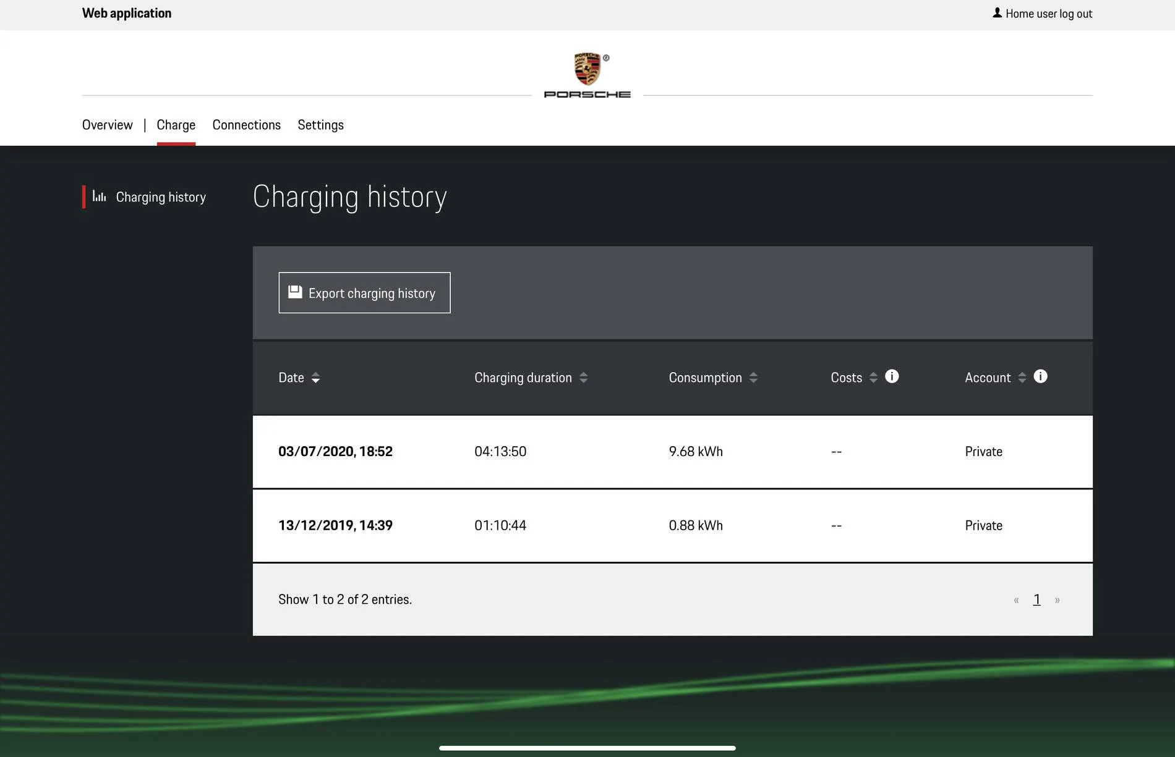The width and height of the screenshot is (1175, 757).
Task: Sort by Date using sort arrows
Action: pos(315,378)
